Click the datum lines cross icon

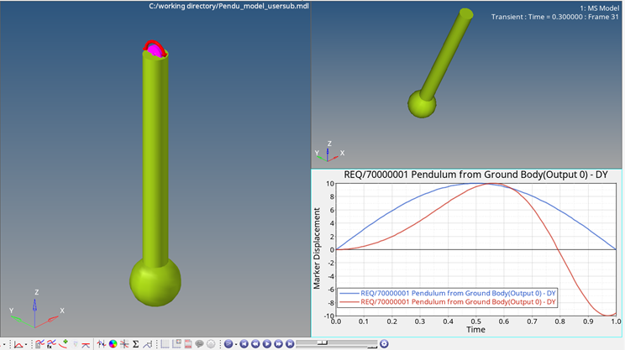[x=124, y=344]
